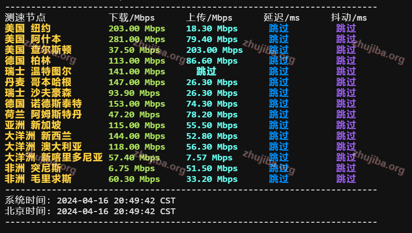Select the 非洲 毛里求斯 node name
412x233 pixels.
tap(38, 179)
